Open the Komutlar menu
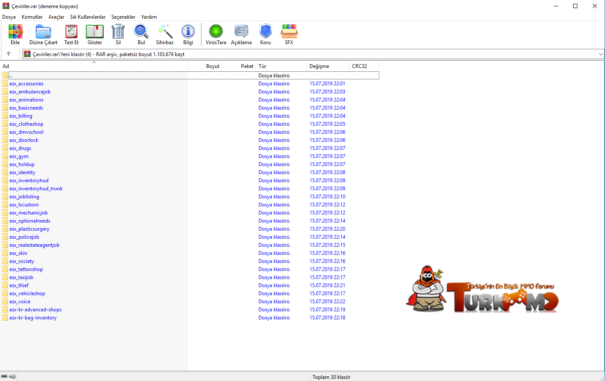 [x=32, y=17]
